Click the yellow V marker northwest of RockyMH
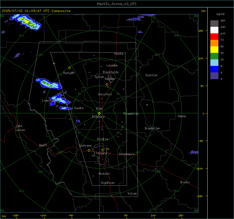 54,64
